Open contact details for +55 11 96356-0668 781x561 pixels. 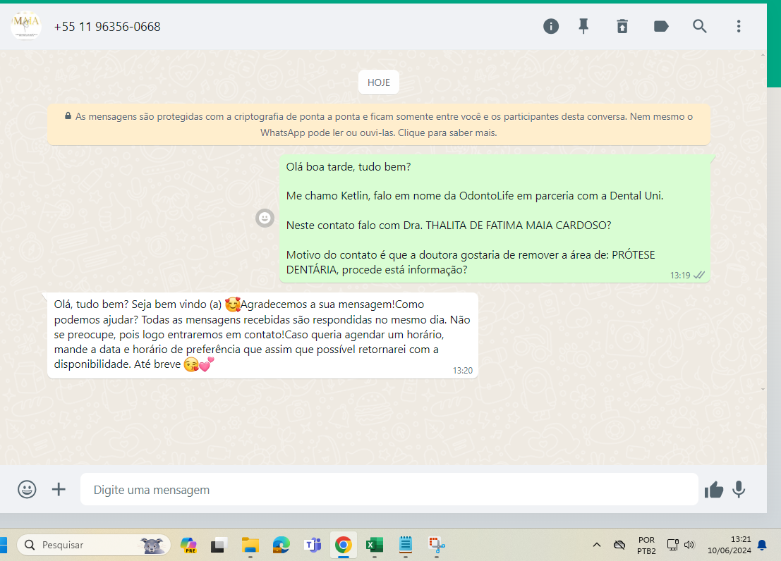107,26
